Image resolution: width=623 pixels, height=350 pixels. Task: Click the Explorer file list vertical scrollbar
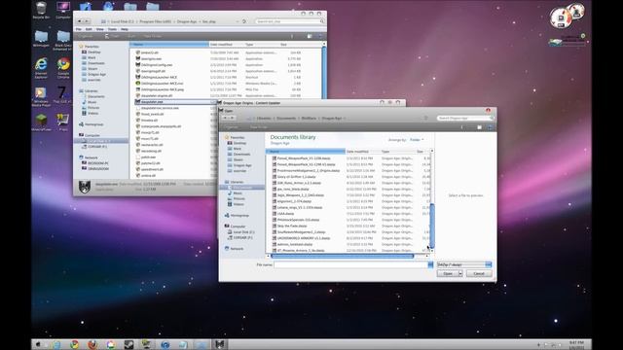[324, 74]
